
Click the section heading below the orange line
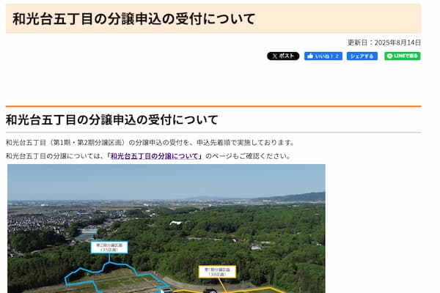[x=112, y=119]
